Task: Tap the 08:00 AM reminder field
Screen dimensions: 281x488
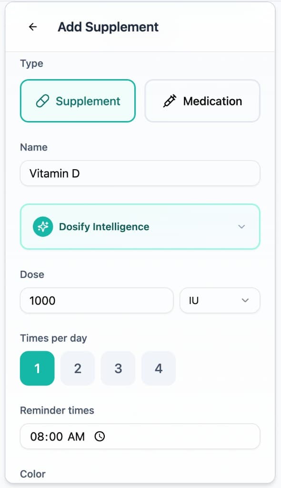Action: pos(140,436)
